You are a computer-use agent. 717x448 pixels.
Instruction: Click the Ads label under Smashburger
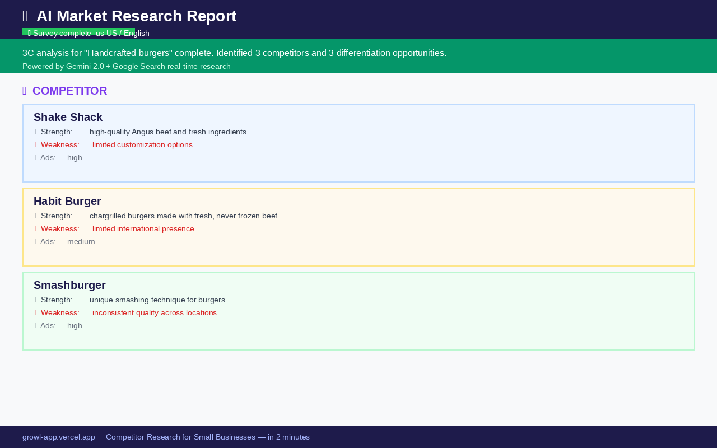48,326
